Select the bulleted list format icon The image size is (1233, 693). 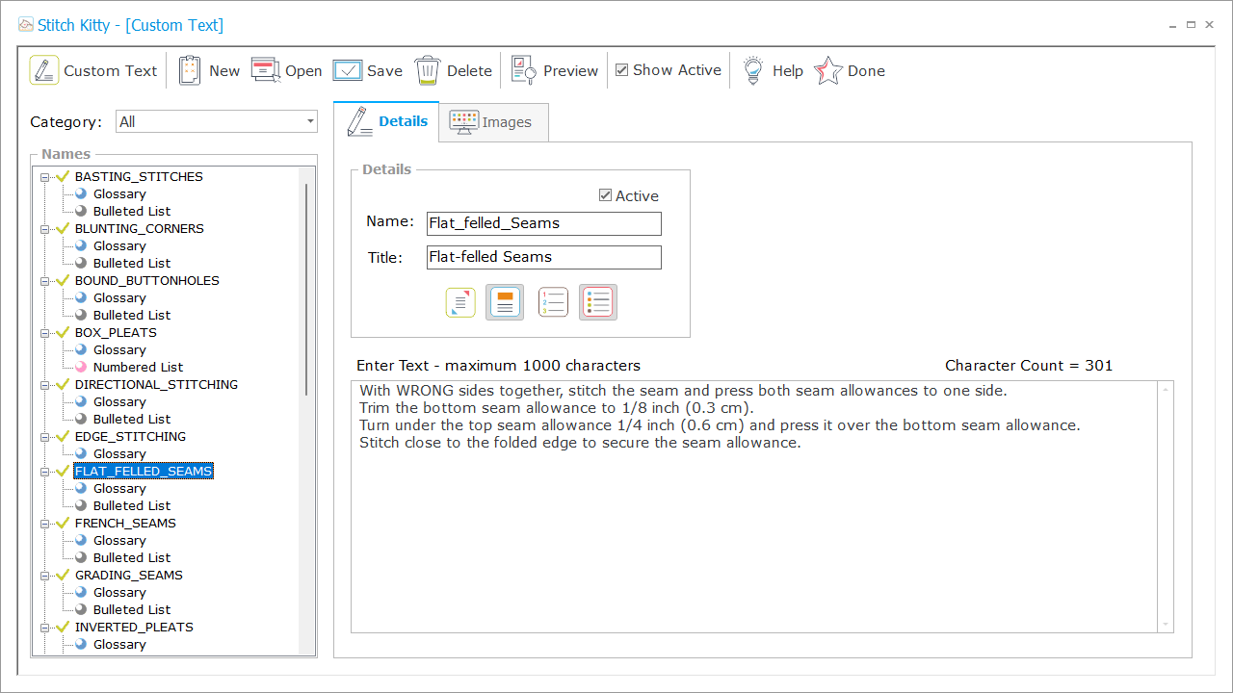pos(598,302)
